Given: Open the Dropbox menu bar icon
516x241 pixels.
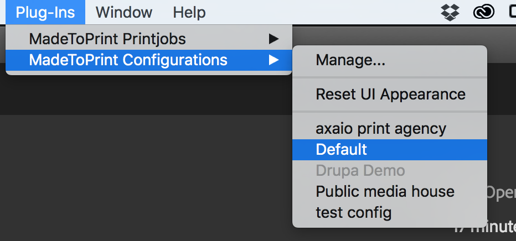Looking at the screenshot, I should (x=450, y=13).
